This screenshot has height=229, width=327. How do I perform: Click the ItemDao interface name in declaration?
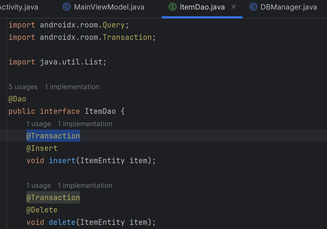coord(100,111)
